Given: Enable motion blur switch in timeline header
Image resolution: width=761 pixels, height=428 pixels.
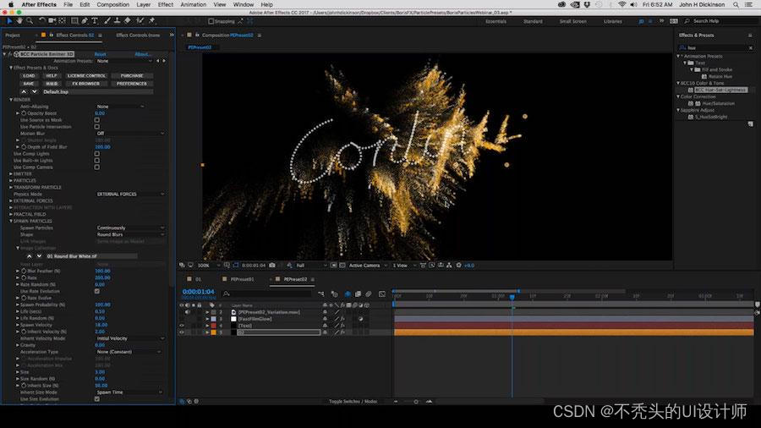Looking at the screenshot, I should click(x=369, y=294).
